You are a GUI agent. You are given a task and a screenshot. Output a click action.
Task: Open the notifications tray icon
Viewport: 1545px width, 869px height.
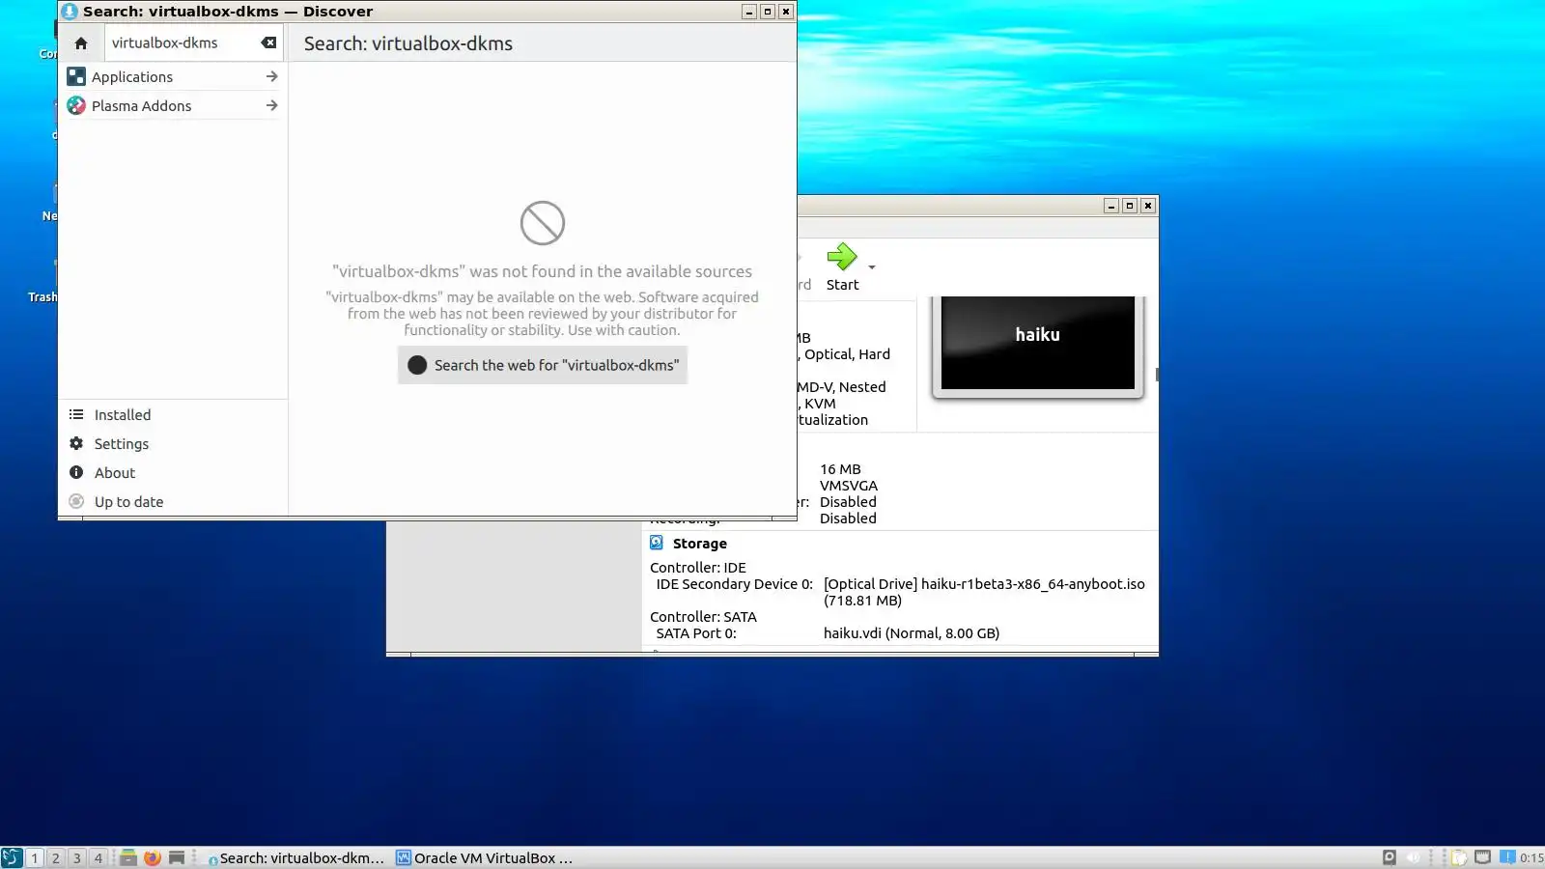click(x=1507, y=857)
